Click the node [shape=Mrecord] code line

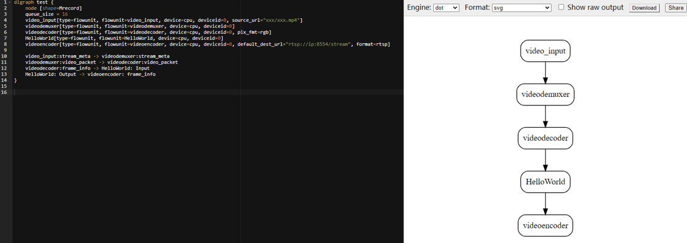pos(53,8)
